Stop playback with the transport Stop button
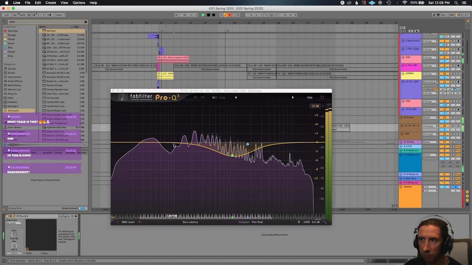The width and height of the screenshot is (472, 265). pyautogui.click(x=208, y=15)
